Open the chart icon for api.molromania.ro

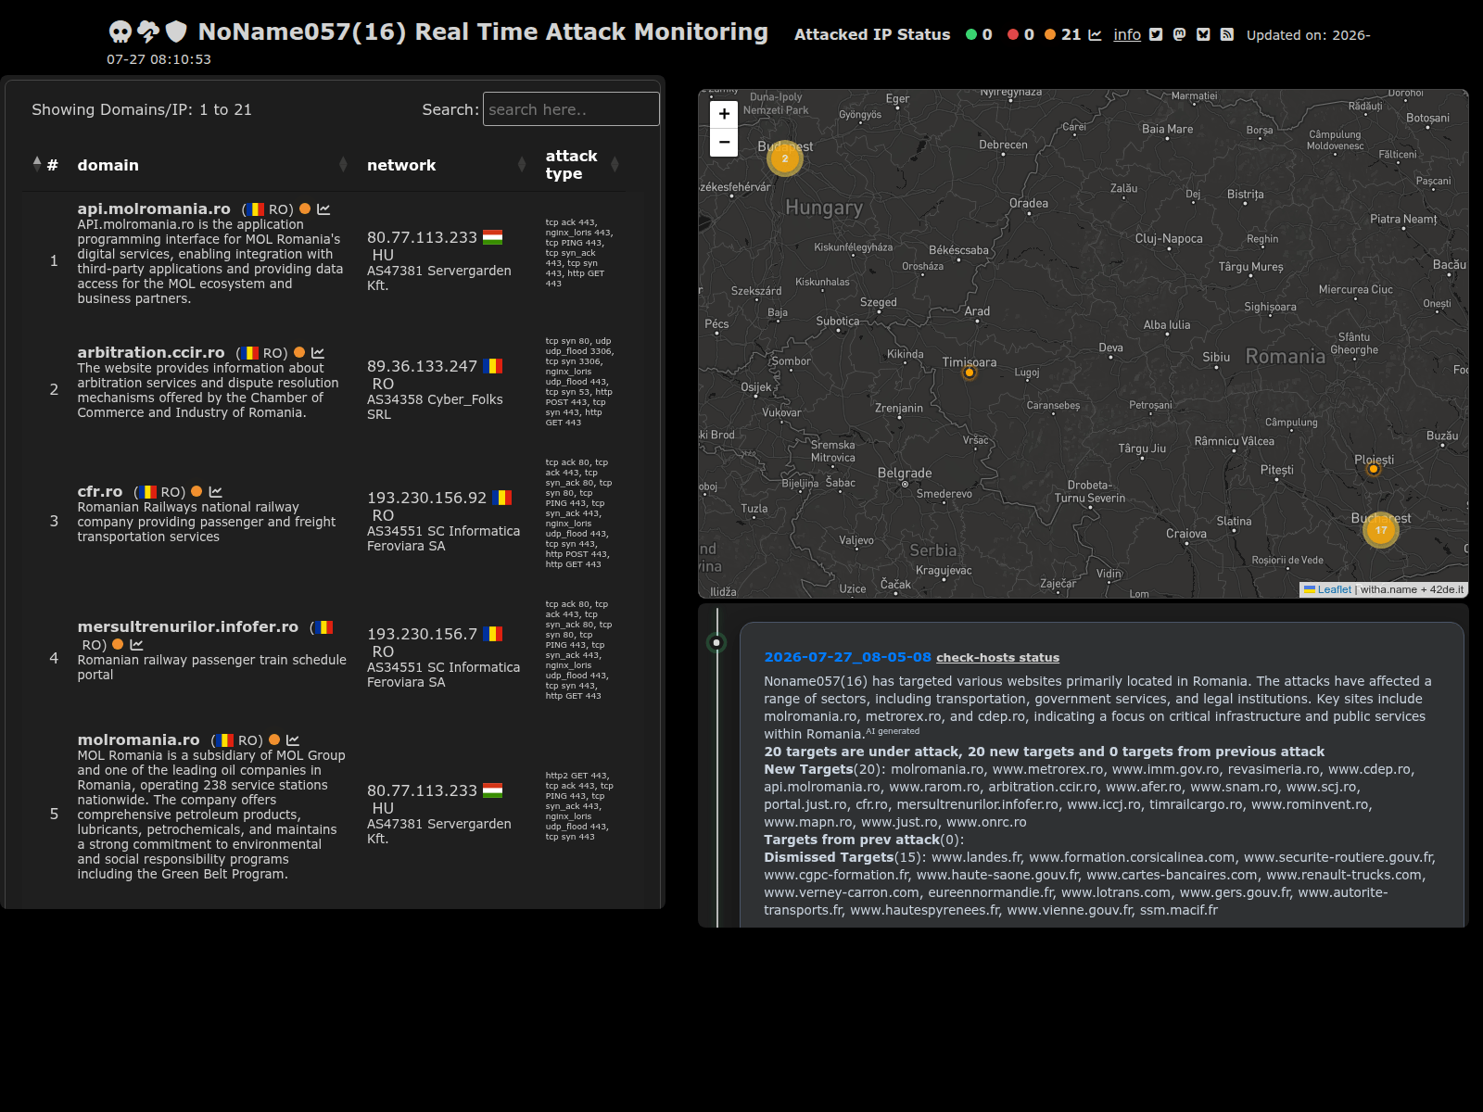click(323, 209)
